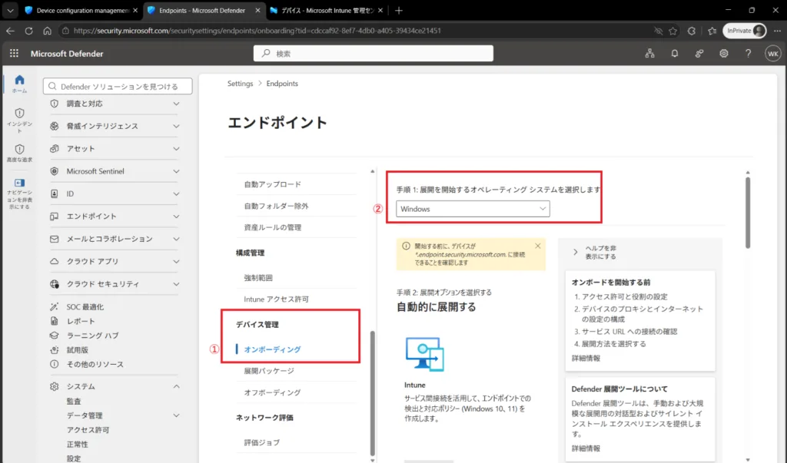This screenshot has height=463, width=787.
Task: Open アクセス許可 under システム
Action: coord(88,430)
